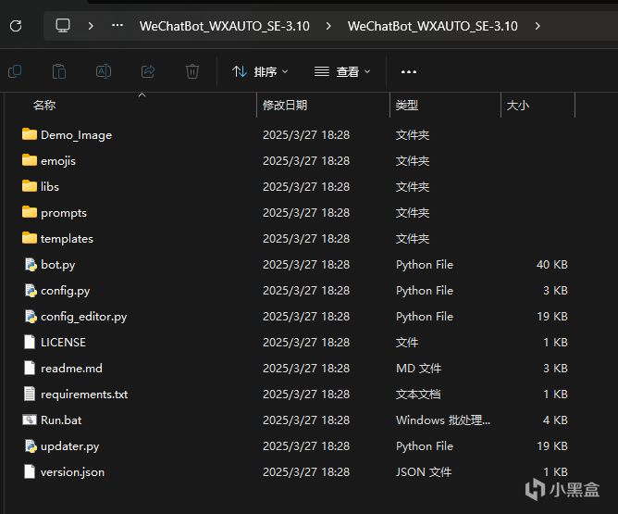
Task: Open the 查看 view dropdown
Action: click(342, 71)
